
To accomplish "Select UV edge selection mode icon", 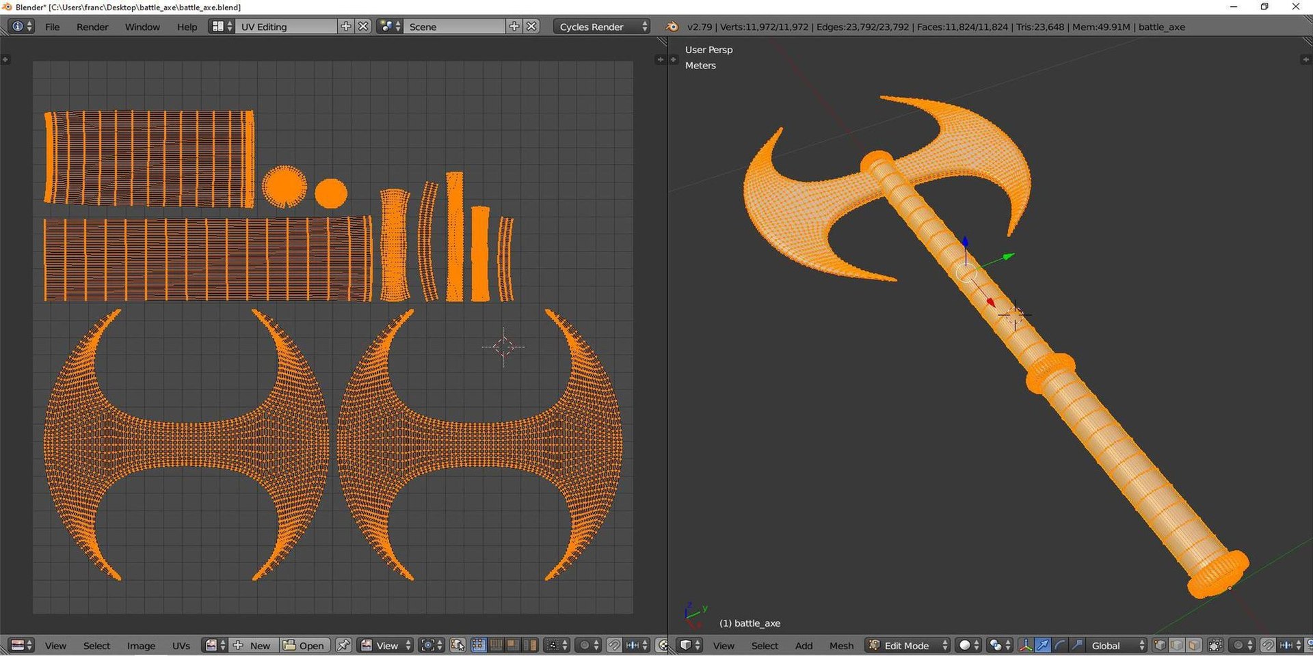I will (496, 645).
